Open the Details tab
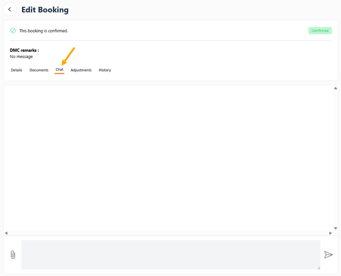This screenshot has height=276, width=341. click(16, 70)
